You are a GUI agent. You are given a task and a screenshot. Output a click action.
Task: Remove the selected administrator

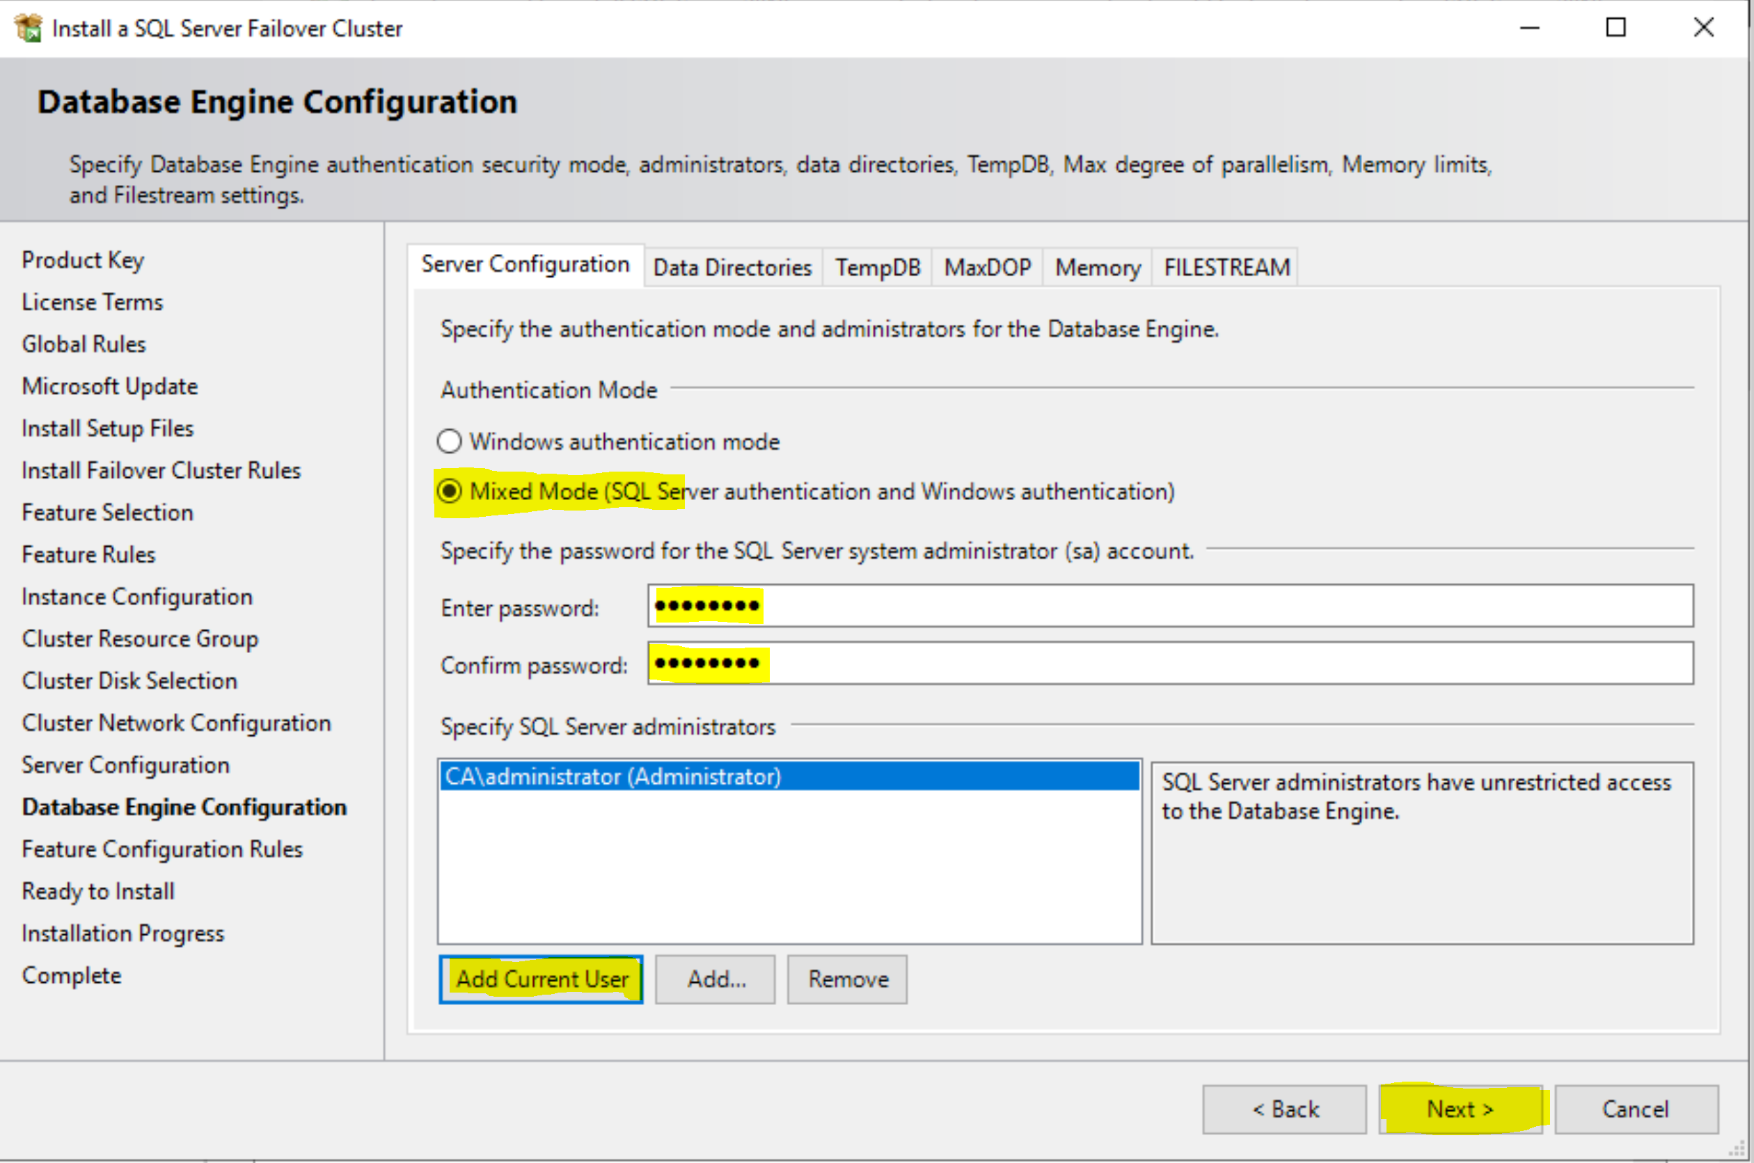pyautogui.click(x=847, y=979)
